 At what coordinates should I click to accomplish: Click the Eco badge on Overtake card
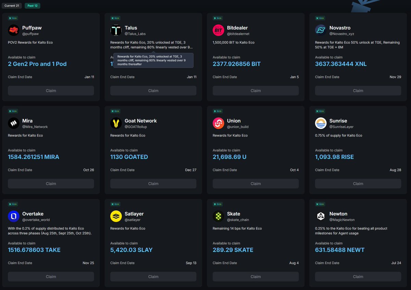pos(13,204)
